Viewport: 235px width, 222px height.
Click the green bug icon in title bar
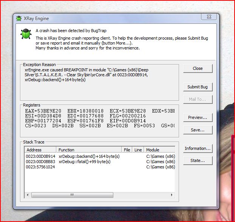coord(19,18)
